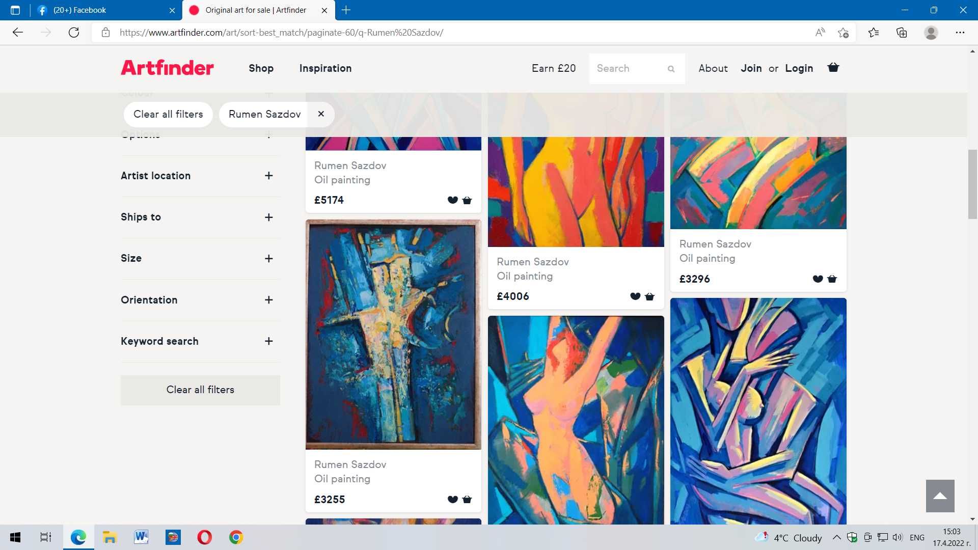Add the £4006 painting to basket
Viewport: 978px width, 550px height.
click(x=649, y=296)
